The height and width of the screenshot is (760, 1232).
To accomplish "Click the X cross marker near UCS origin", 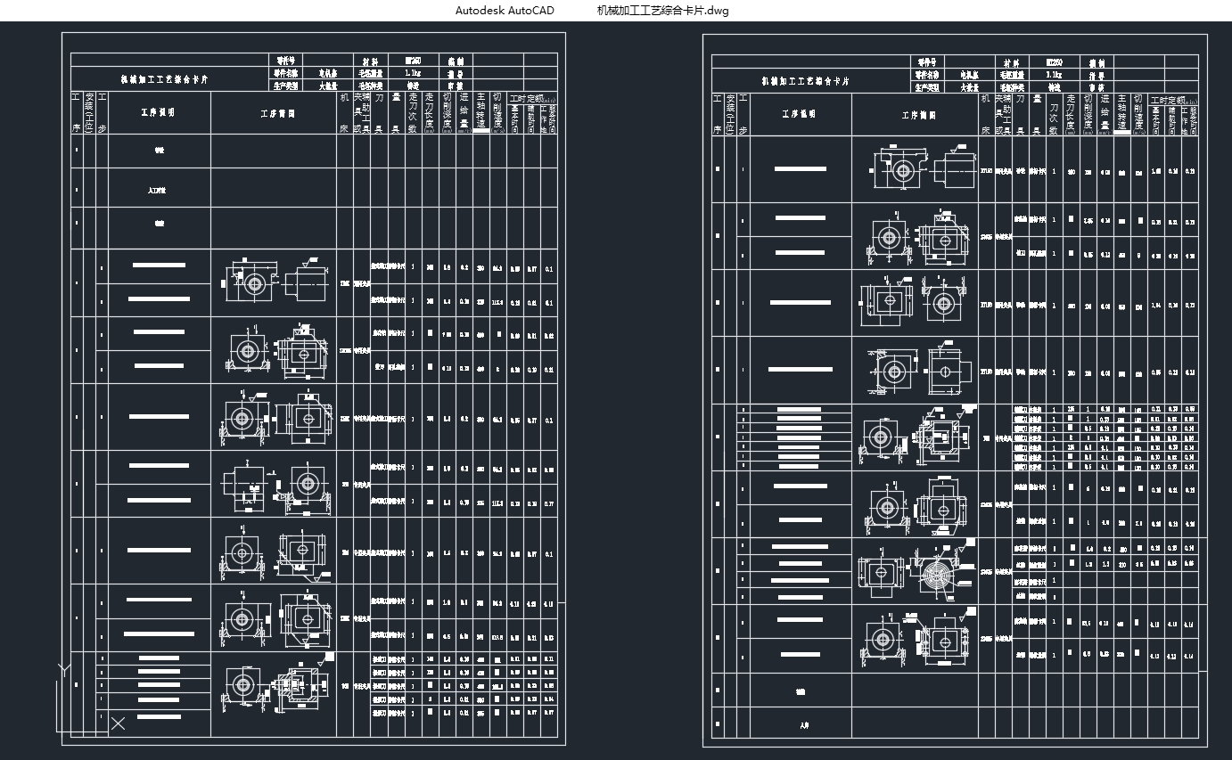I will 118,723.
